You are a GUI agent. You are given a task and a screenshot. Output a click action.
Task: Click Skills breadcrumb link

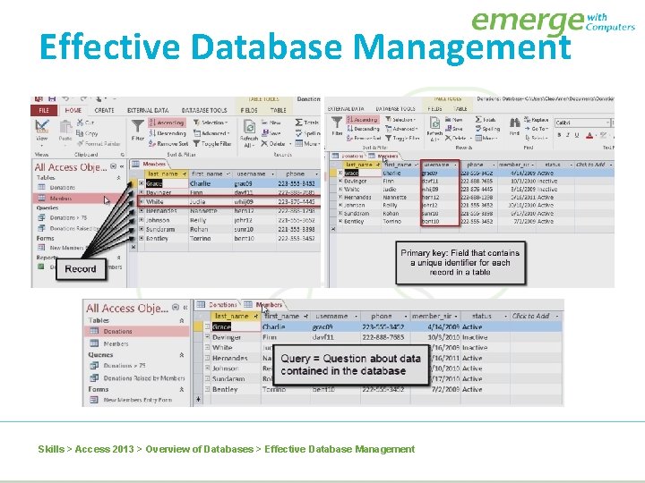pos(51,449)
